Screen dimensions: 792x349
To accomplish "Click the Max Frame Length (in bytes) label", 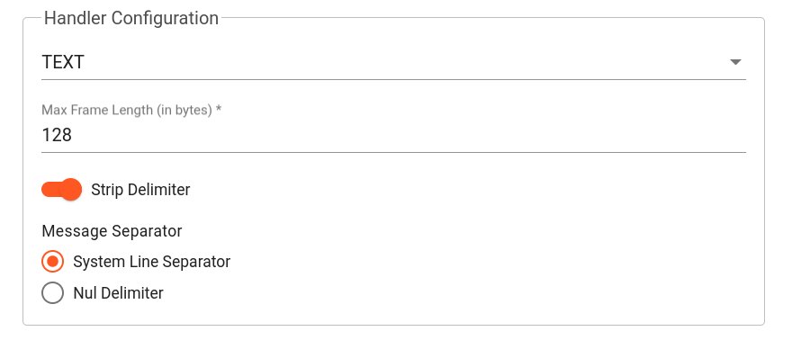I will pos(127,110).
